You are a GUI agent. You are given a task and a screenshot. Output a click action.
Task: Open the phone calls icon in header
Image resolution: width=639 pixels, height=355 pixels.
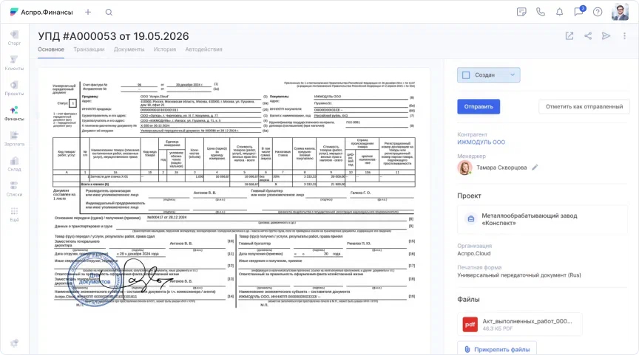tap(541, 12)
